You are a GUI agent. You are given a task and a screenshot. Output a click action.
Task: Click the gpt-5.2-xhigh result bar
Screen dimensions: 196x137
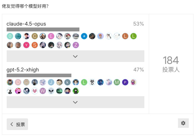click(39, 75)
